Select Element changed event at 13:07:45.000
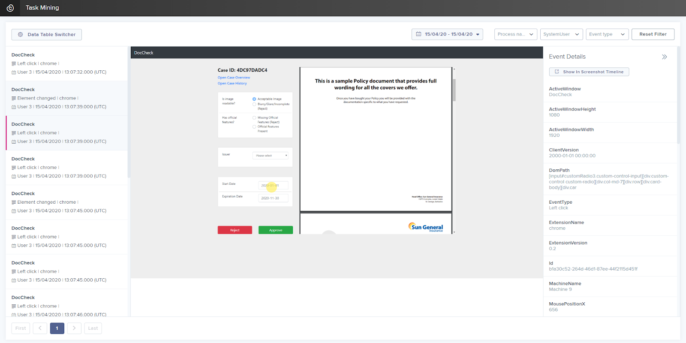 [66, 202]
